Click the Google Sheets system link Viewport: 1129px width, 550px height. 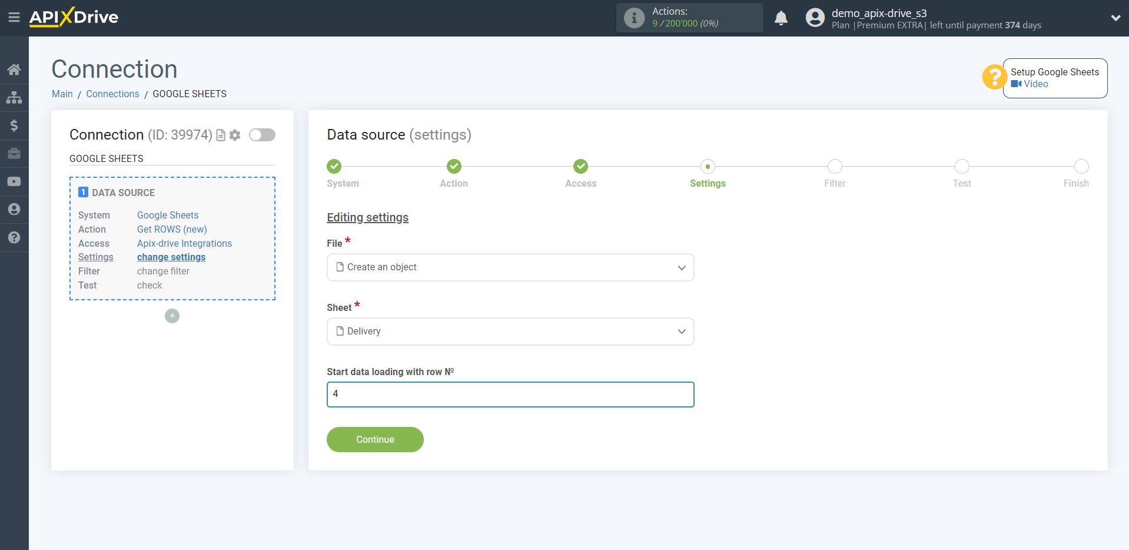point(168,215)
